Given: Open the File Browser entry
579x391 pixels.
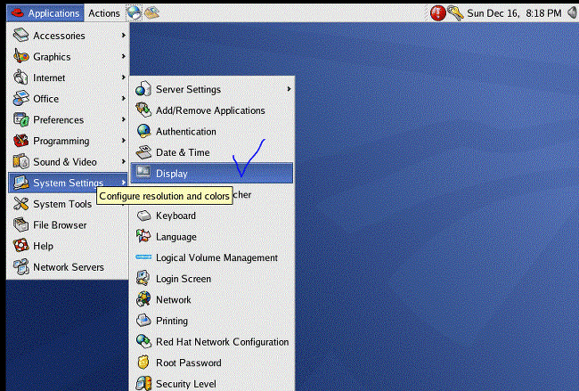Looking at the screenshot, I should [68, 224].
